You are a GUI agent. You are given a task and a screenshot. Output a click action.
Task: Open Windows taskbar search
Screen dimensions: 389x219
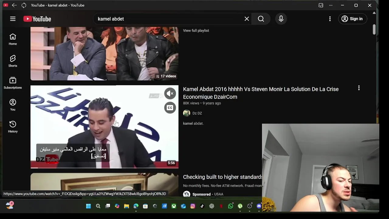pyautogui.click(x=98, y=206)
